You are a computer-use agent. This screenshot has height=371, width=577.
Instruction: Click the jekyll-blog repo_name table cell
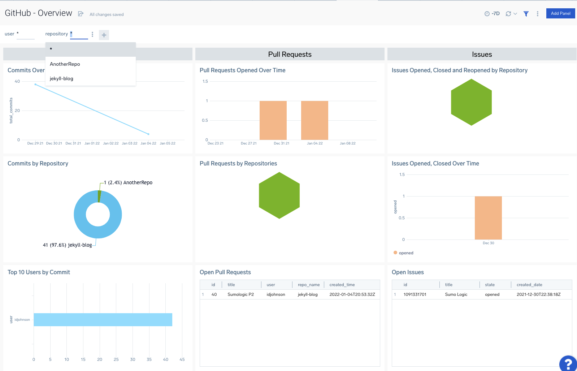(308, 294)
